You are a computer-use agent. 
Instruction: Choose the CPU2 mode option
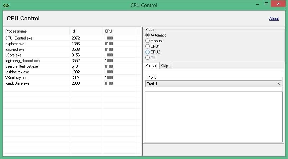point(153,52)
